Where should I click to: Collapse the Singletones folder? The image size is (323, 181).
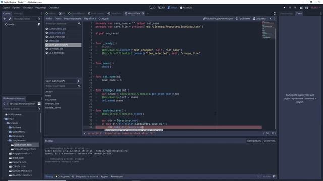pos(8,141)
